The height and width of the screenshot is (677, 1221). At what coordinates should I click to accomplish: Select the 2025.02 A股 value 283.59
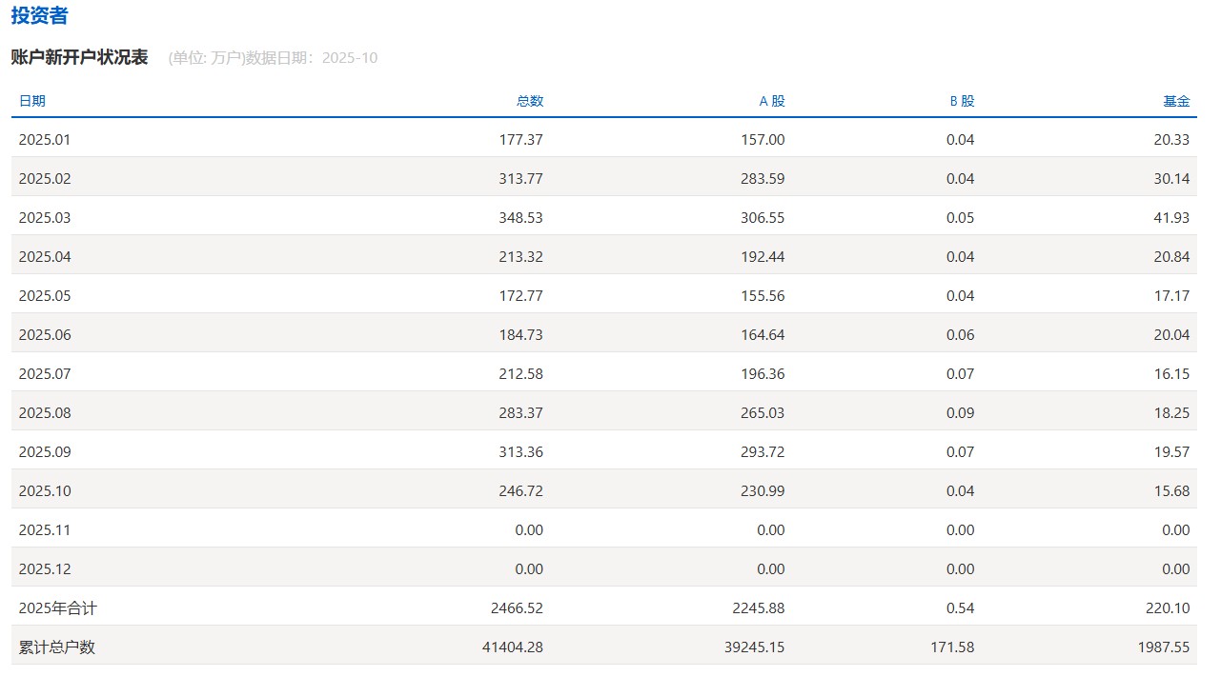[x=763, y=179]
